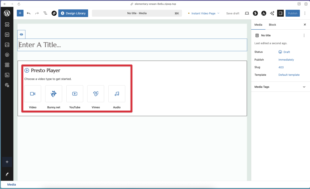Click the stacked rows icon in left sidebar
The width and height of the screenshot is (310, 189).
[7, 65]
